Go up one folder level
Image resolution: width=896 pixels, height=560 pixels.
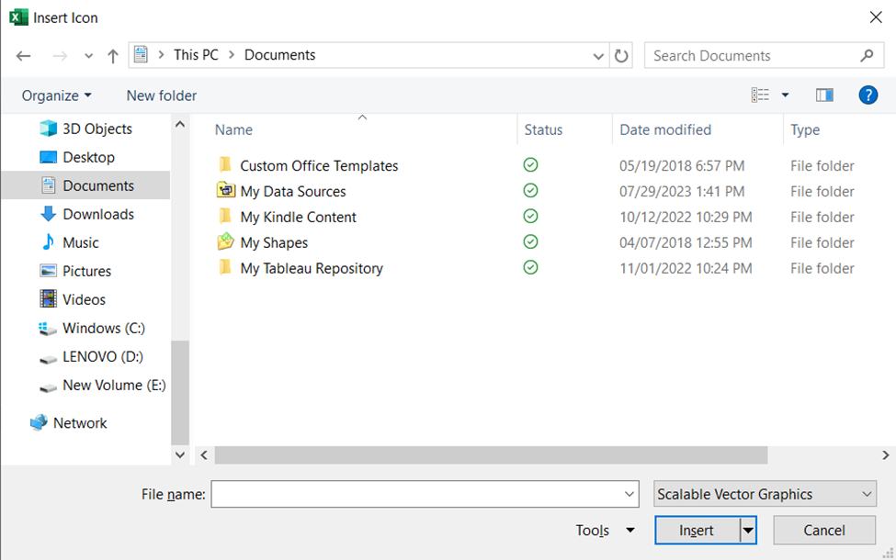click(x=112, y=55)
